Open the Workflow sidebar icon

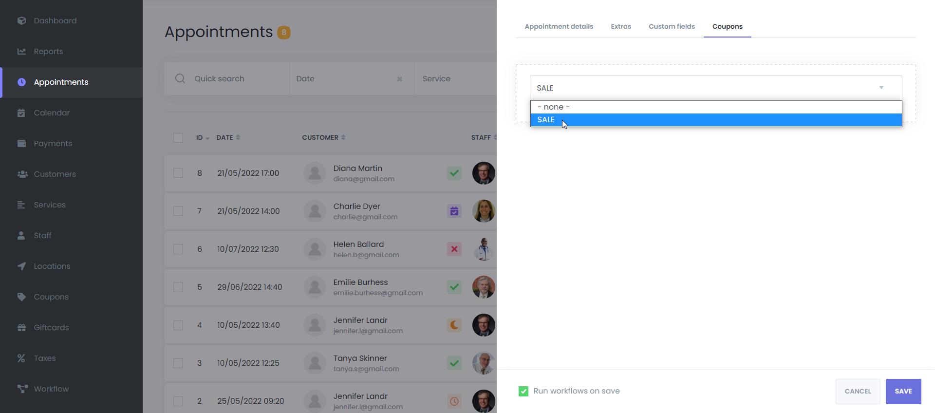22,389
